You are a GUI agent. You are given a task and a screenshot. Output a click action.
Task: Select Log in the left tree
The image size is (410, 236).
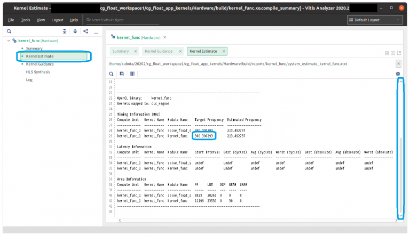(29, 80)
